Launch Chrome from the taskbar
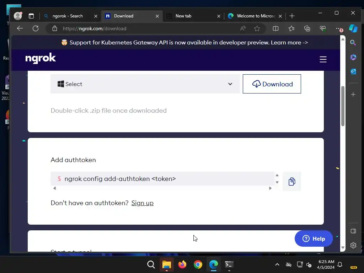Viewport: 364px width, 273px height. 198,264
